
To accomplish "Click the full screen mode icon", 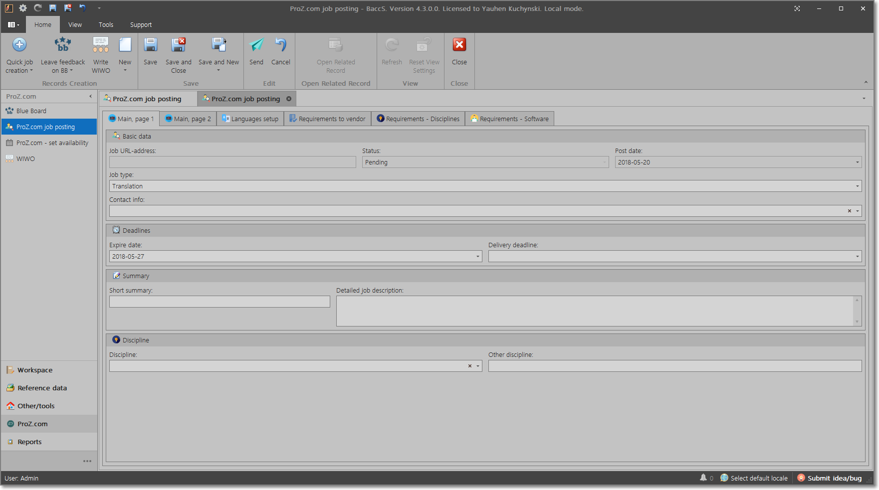I will 797,8.
